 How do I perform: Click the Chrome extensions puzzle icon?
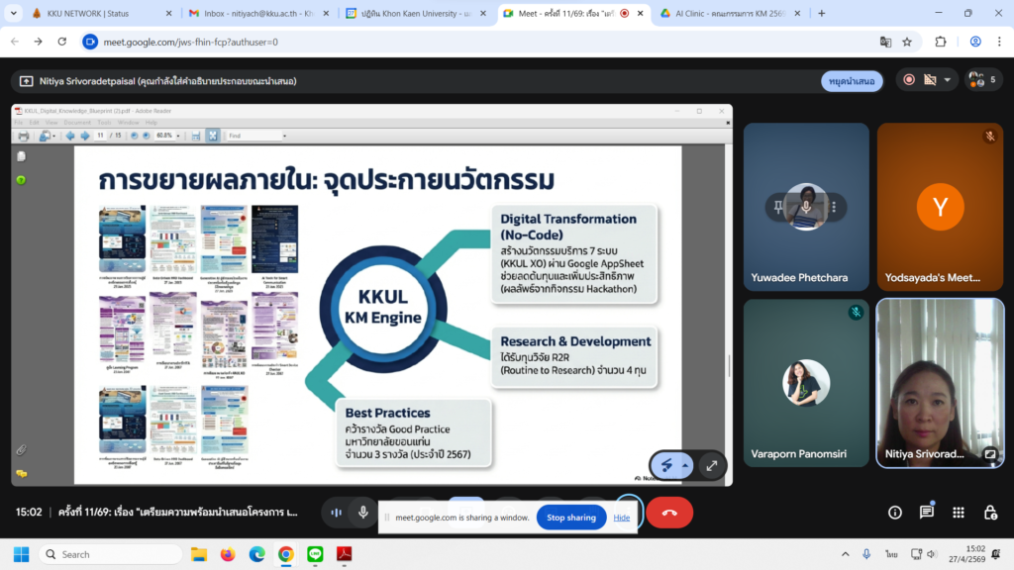[x=941, y=42]
